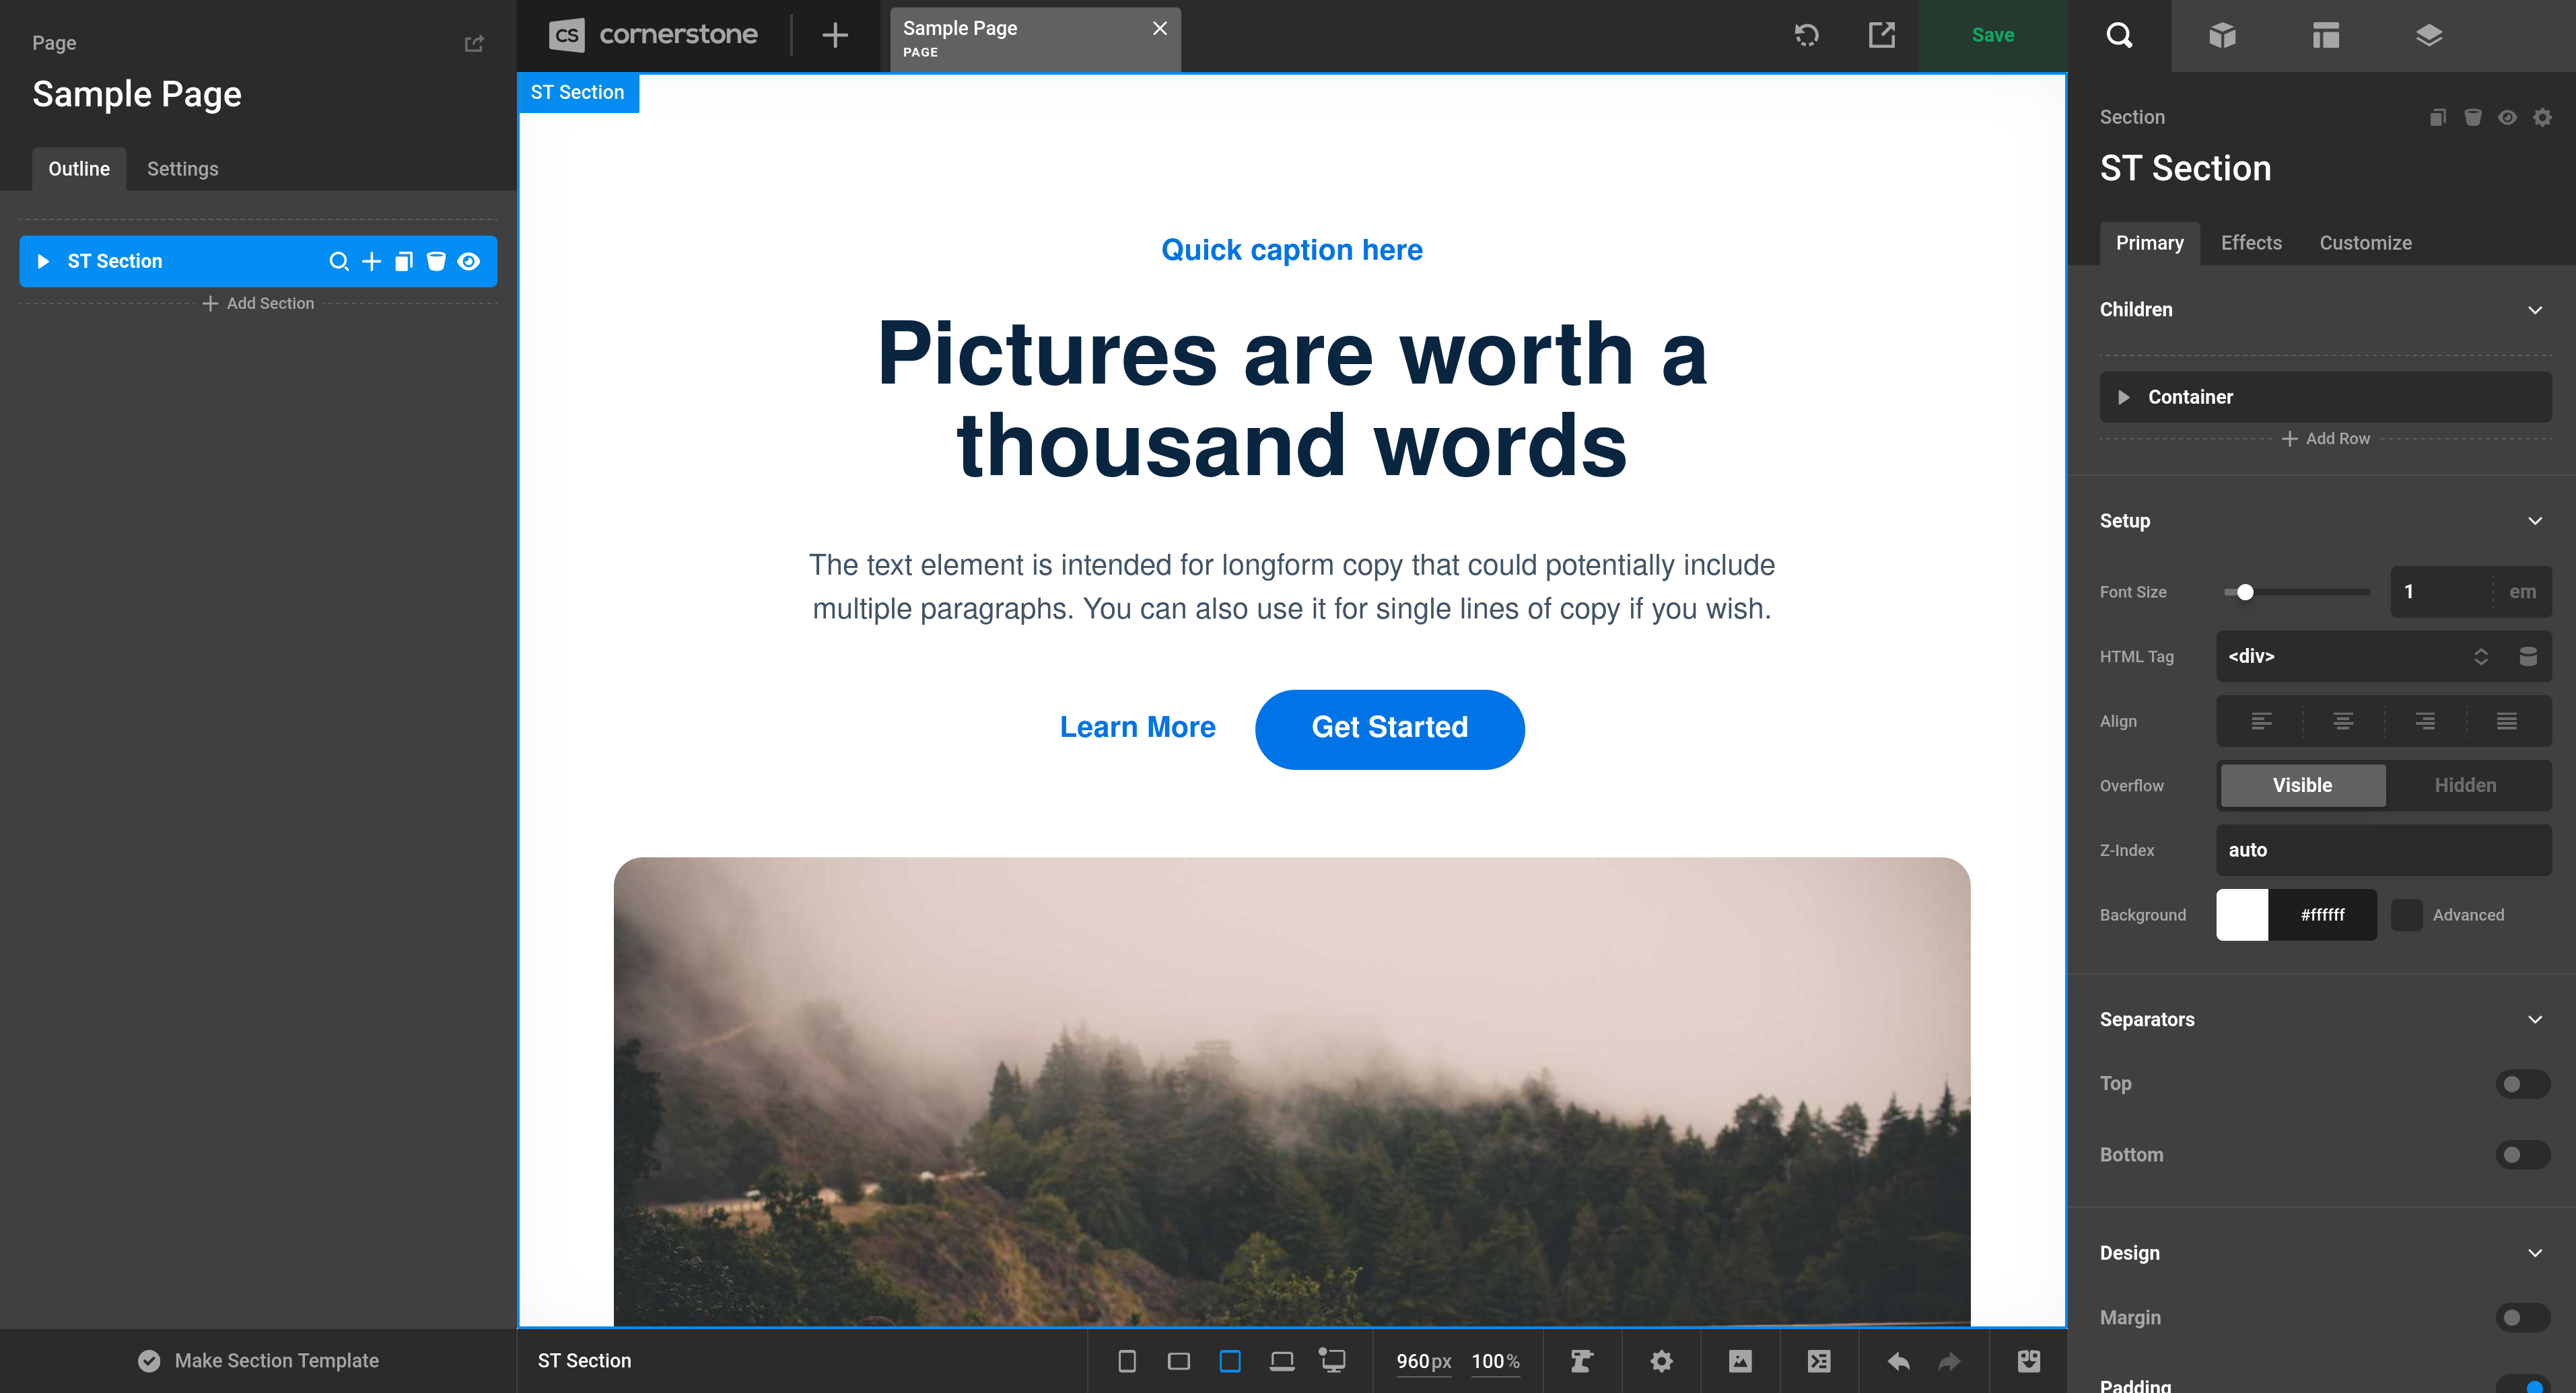Viewport: 2576px width, 1393px height.
Task: Click the undo arrow in bottom bar
Action: tap(1898, 1361)
